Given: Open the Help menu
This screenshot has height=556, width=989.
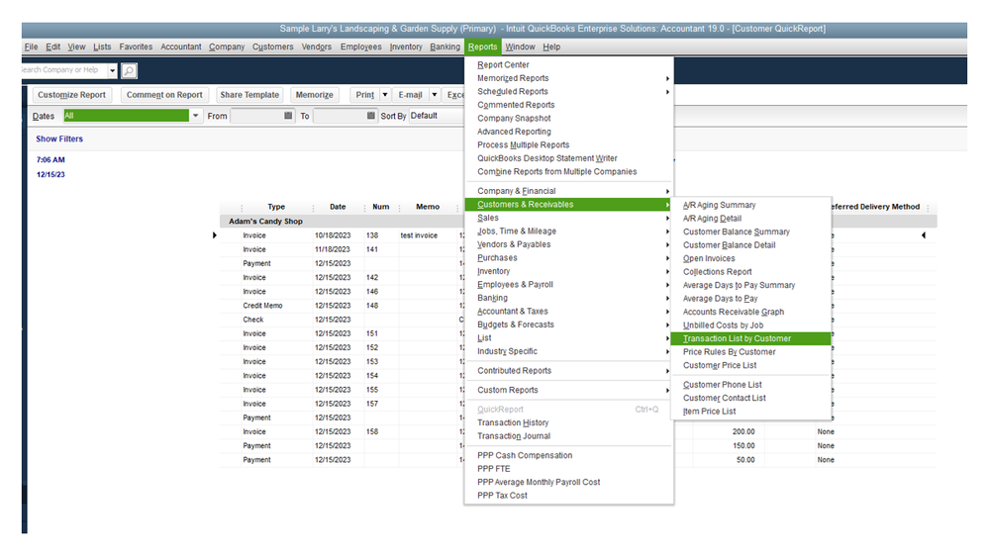Looking at the screenshot, I should [551, 46].
